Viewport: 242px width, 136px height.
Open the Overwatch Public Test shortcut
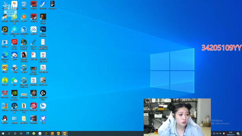[x=24, y=83]
